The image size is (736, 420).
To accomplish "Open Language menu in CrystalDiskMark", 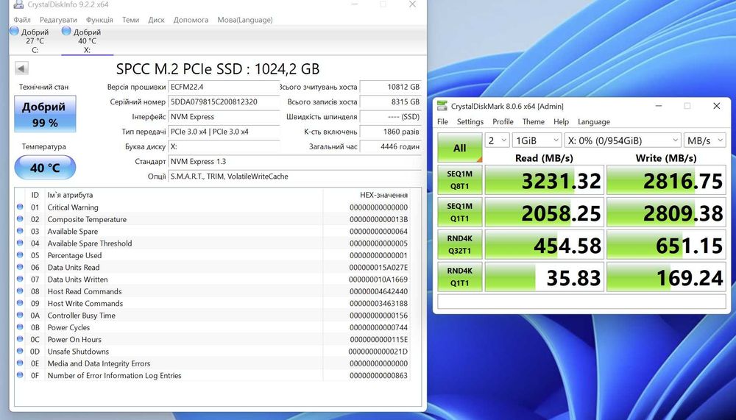I will coord(594,121).
